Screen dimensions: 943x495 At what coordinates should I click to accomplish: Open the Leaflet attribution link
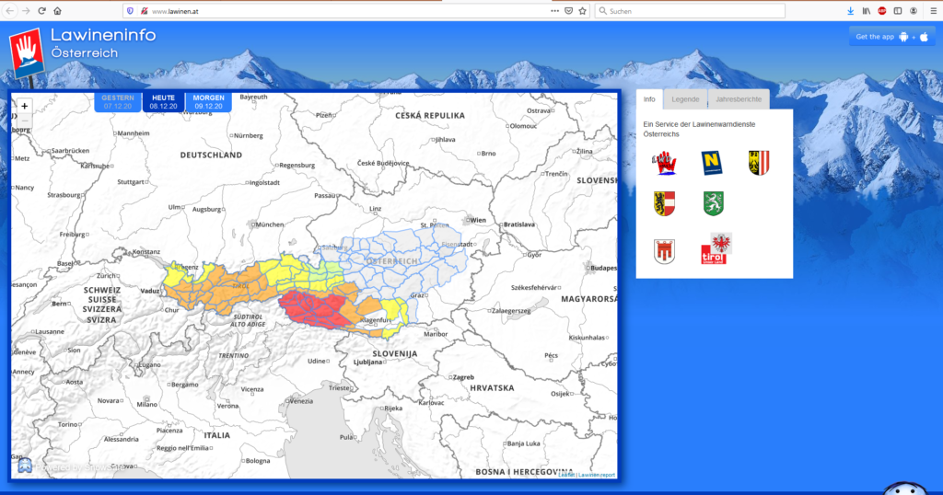[566, 475]
